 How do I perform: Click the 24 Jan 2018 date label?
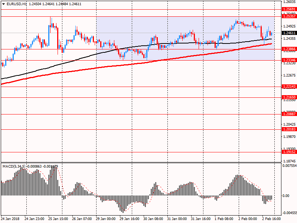click(x=10, y=219)
